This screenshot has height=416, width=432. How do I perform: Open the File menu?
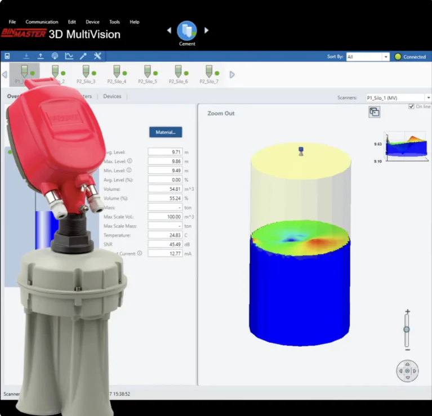click(x=12, y=22)
